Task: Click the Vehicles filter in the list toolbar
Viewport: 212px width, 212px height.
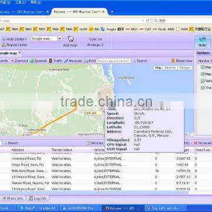Action: click(95, 143)
